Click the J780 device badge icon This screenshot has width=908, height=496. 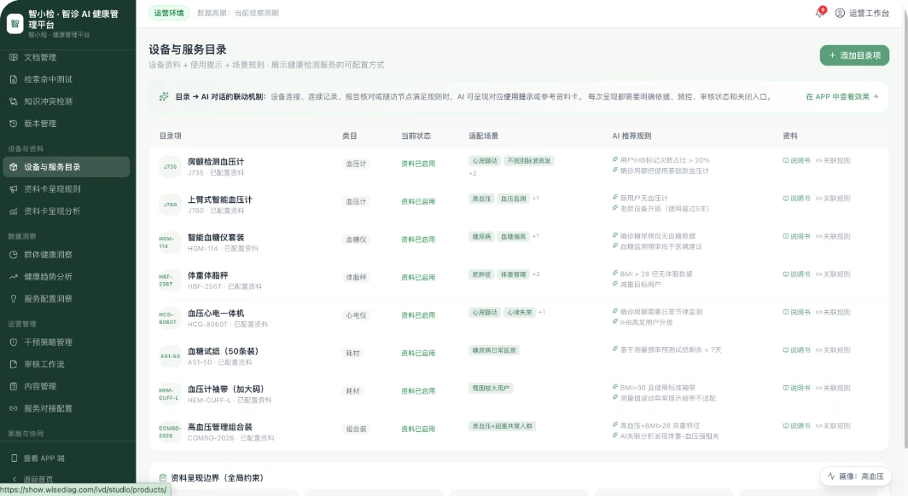click(171, 205)
